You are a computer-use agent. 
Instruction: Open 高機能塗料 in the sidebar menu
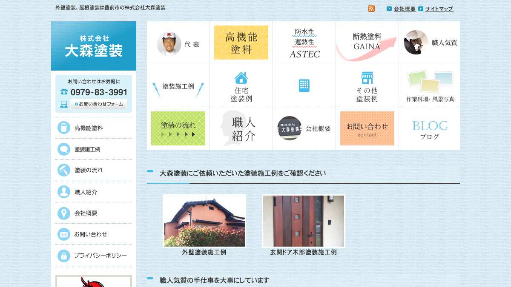pyautogui.click(x=89, y=128)
